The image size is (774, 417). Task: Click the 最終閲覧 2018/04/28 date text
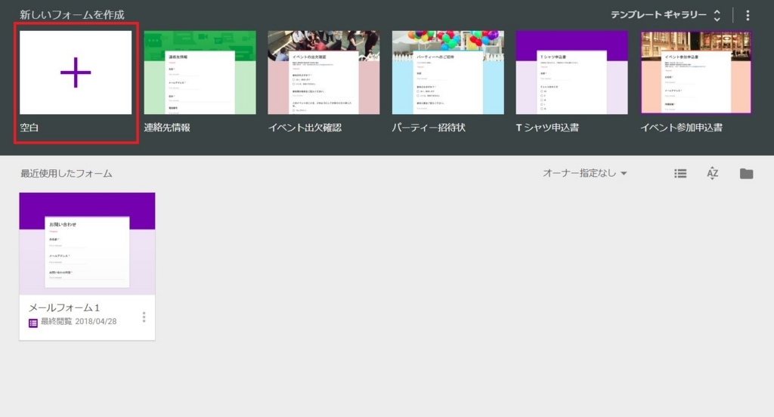click(x=79, y=321)
